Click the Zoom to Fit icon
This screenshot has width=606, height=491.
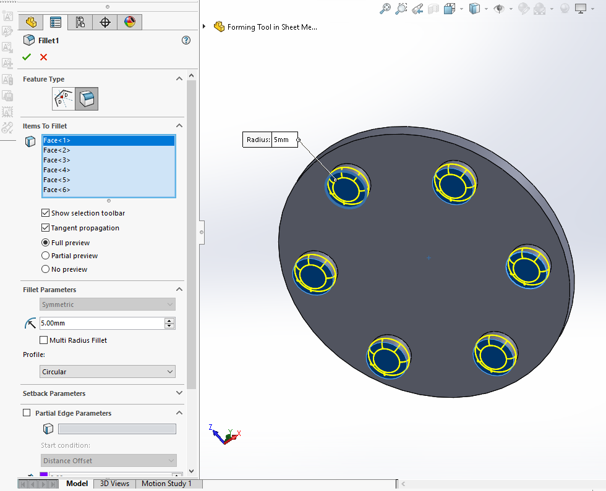(385, 9)
